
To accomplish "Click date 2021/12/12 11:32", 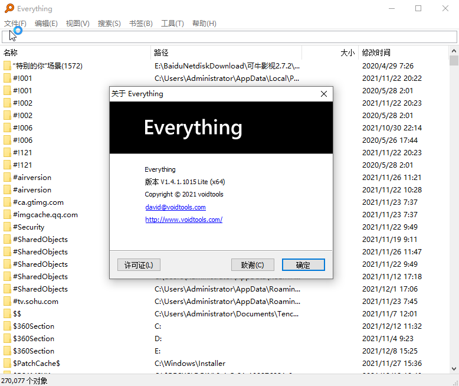I will [392, 326].
